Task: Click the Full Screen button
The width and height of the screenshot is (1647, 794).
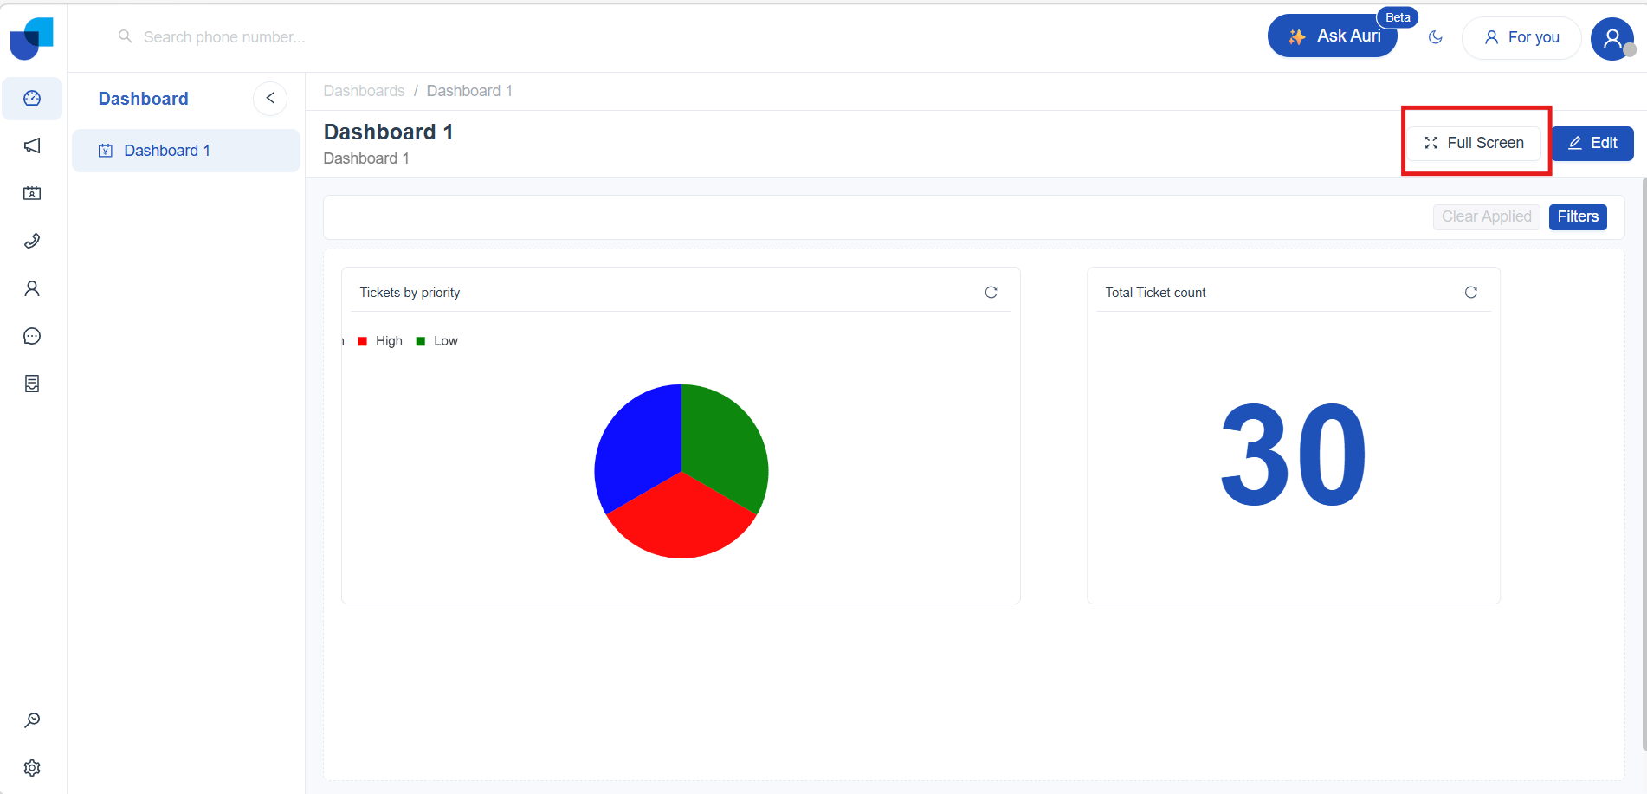Action: [x=1474, y=143]
